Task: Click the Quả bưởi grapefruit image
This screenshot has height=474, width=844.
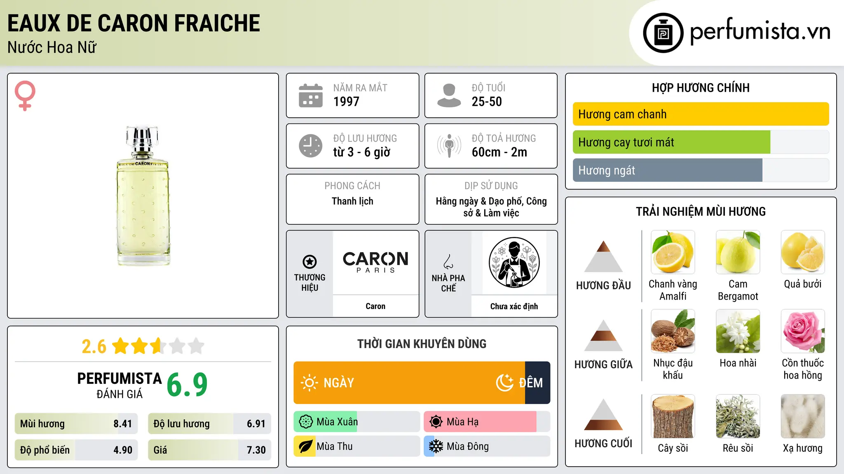Action: click(803, 252)
